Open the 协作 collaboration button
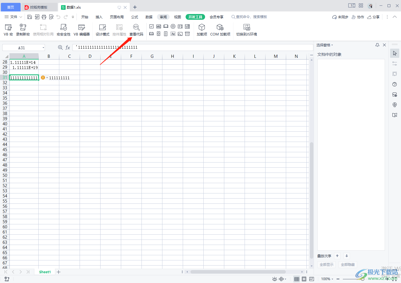401x283 pixels. 358,17
